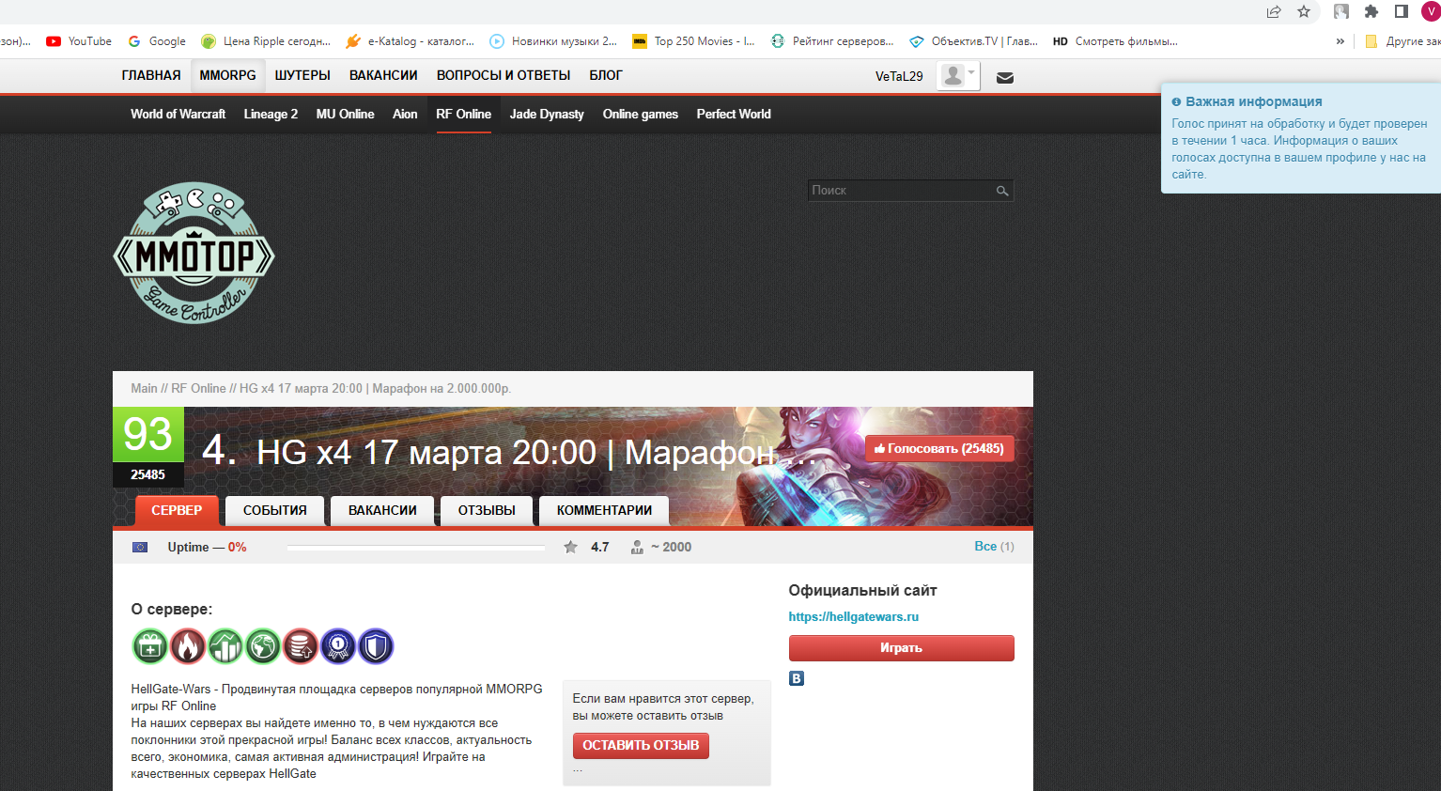Click the MMOTOP Game Controller logo
The height and width of the screenshot is (791, 1441).
click(194, 253)
